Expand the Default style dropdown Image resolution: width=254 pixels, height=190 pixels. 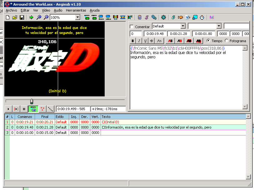183,26
